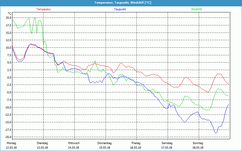Select the Dienstag day label
Viewport: 242px width, 151px height.
coord(42,143)
